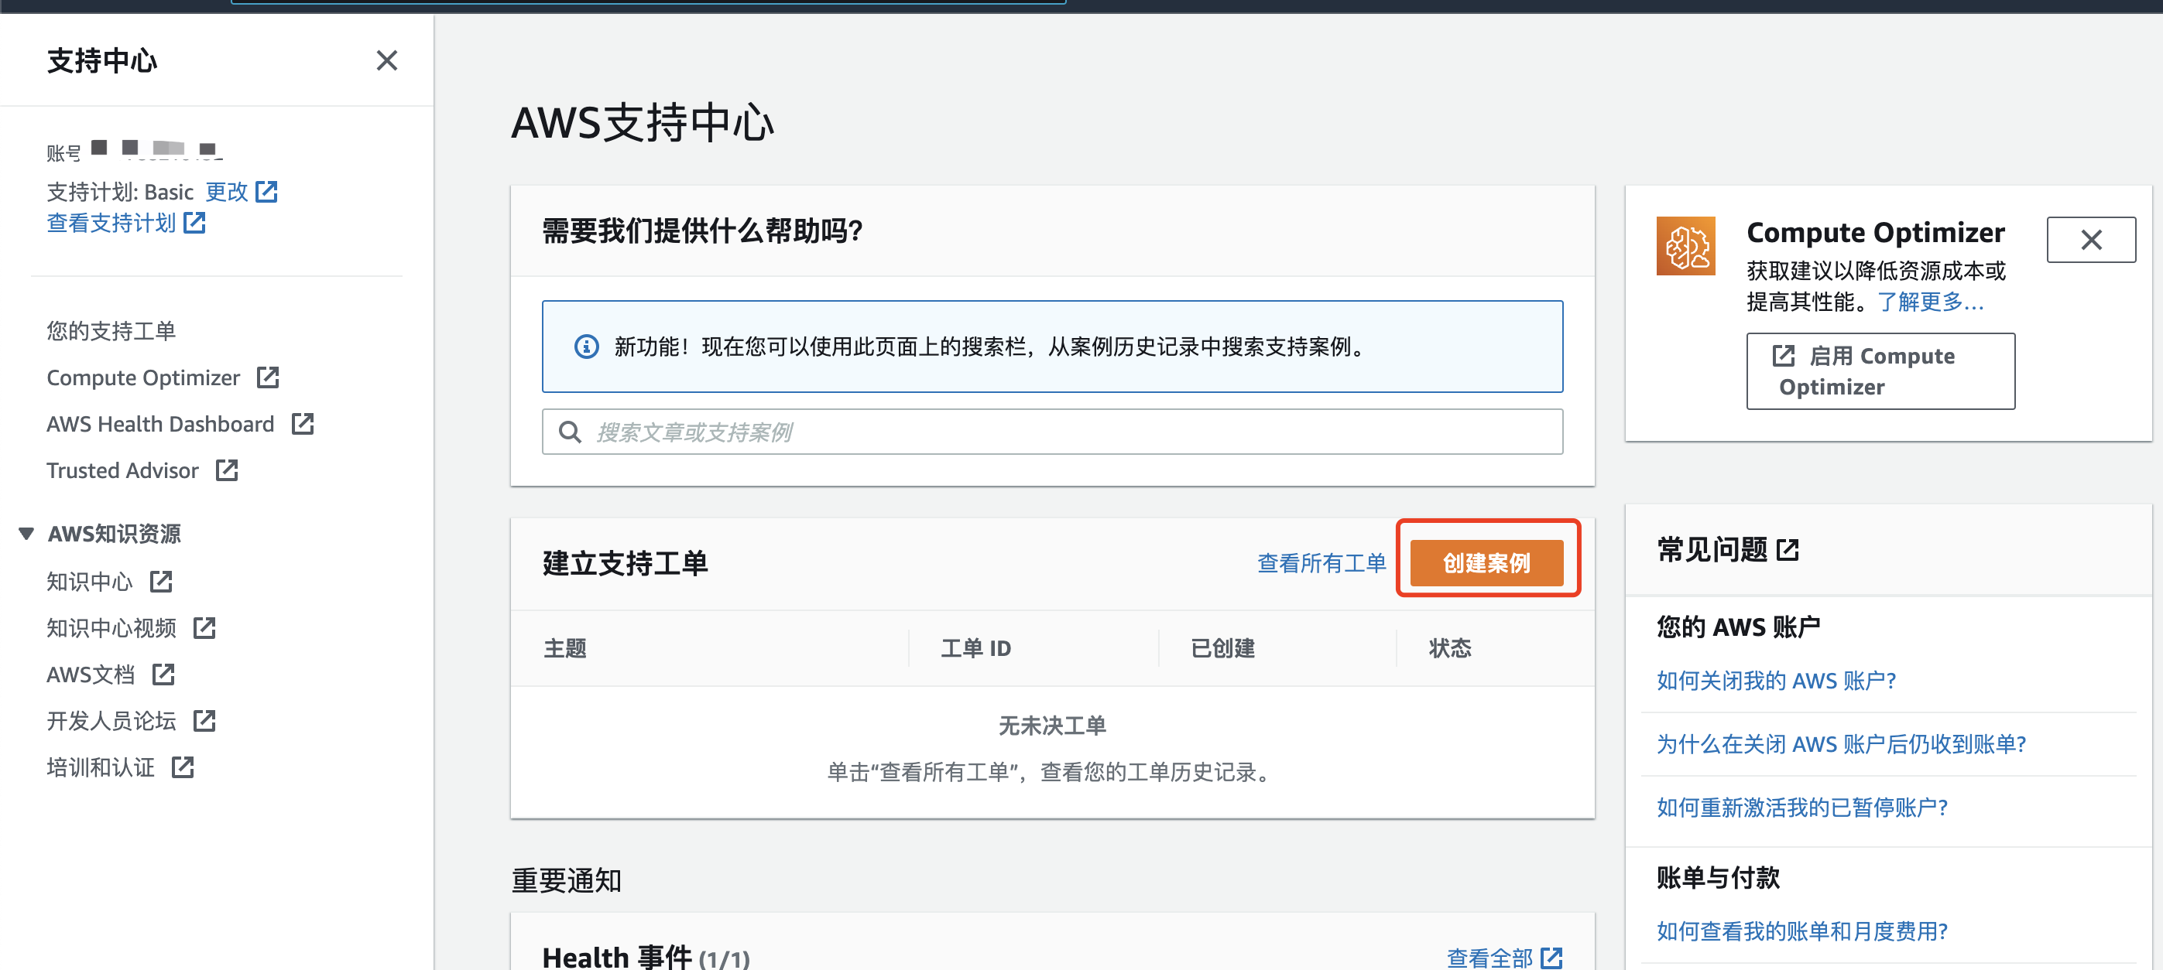Focus the 搜索文章或支持案例 search field
The height and width of the screenshot is (970, 2163).
pos(1052,432)
